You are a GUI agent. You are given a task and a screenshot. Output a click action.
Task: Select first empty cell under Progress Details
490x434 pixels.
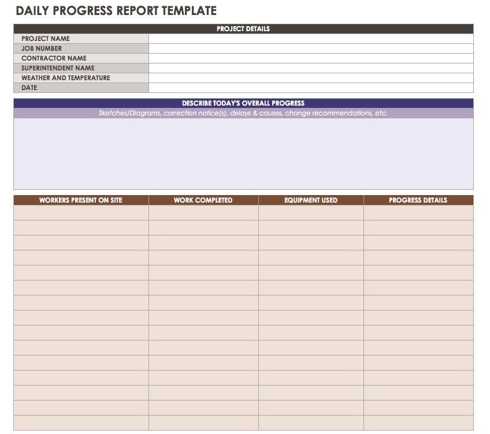click(418, 213)
